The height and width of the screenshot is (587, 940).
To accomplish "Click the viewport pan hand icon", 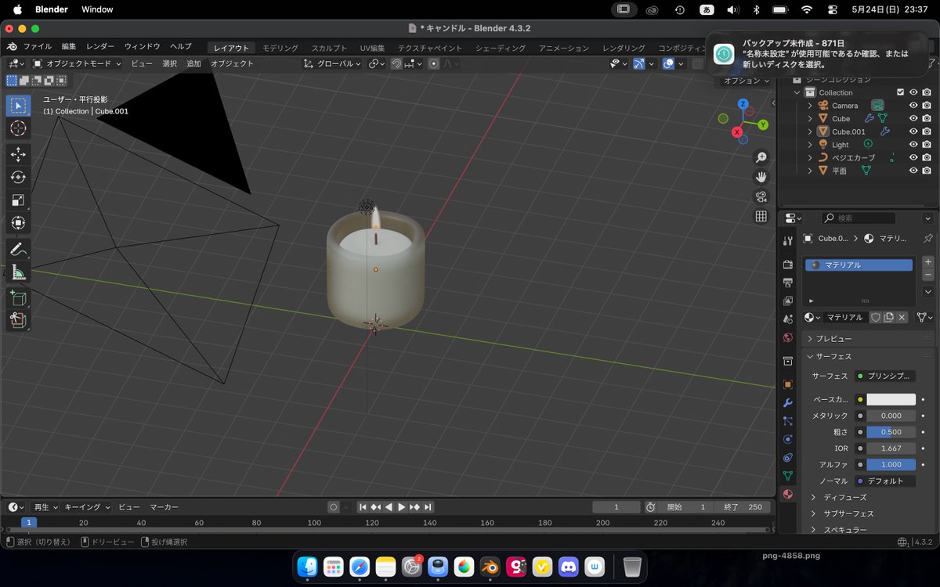I will pyautogui.click(x=761, y=178).
